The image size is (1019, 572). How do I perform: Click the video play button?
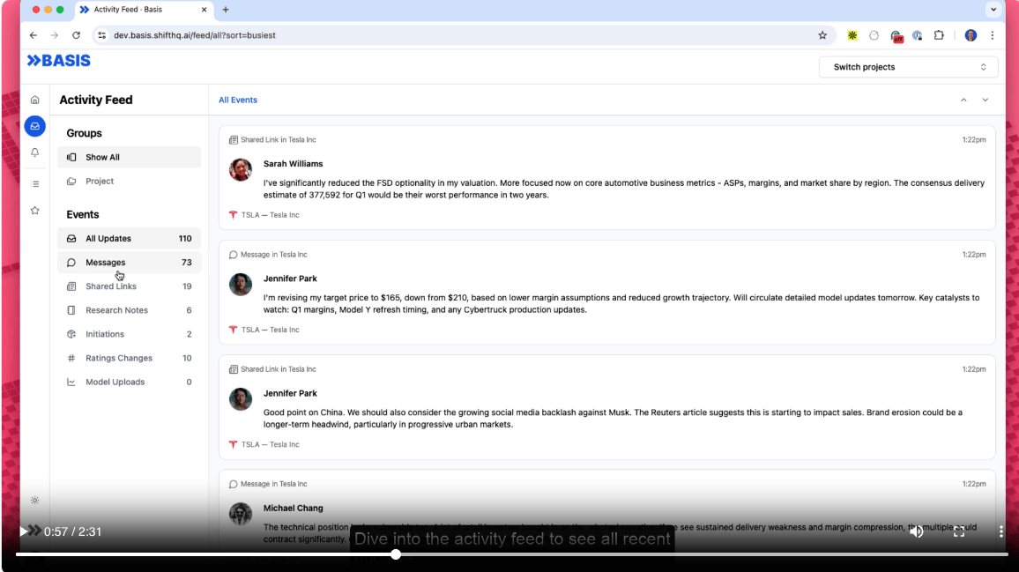(24, 531)
